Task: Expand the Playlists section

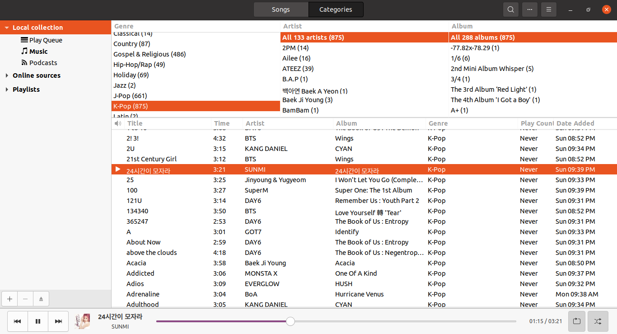Action: pos(7,89)
